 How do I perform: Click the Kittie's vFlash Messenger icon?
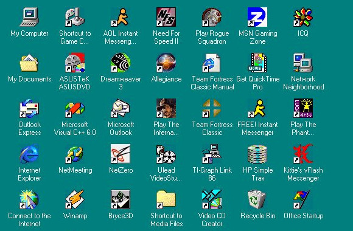point(303,154)
